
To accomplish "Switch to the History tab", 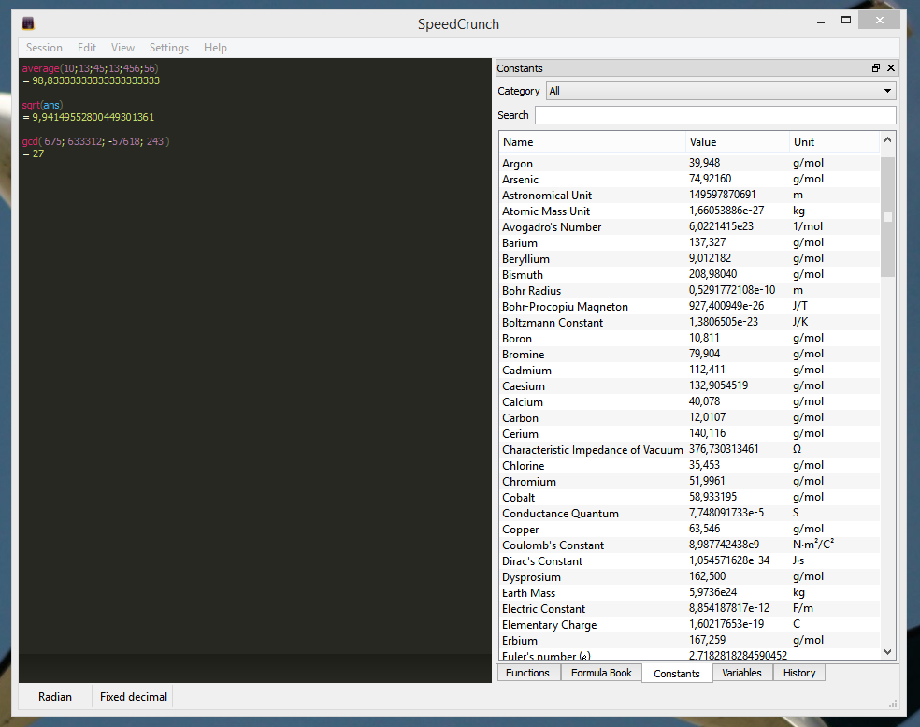I will (799, 672).
